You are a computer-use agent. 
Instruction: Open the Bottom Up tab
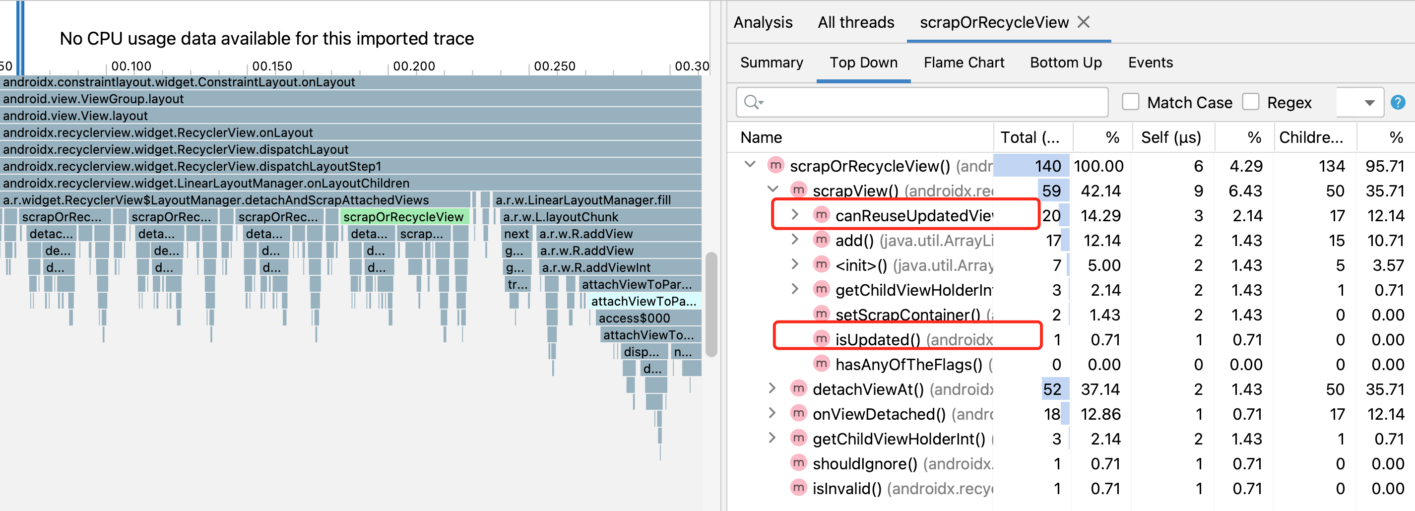pos(1066,63)
